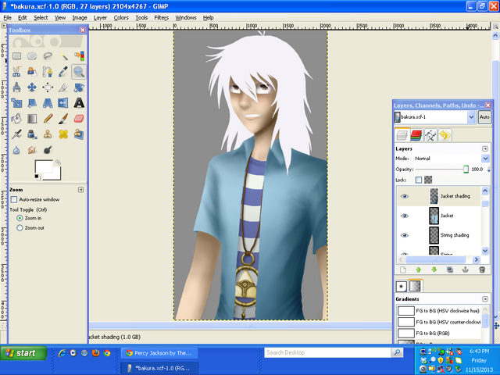
Task: Select the Crop tool
Action: coord(63,87)
